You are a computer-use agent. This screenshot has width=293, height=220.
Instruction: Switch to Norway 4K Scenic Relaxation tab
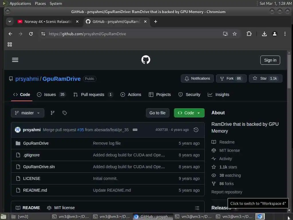pyautogui.click(x=48, y=21)
